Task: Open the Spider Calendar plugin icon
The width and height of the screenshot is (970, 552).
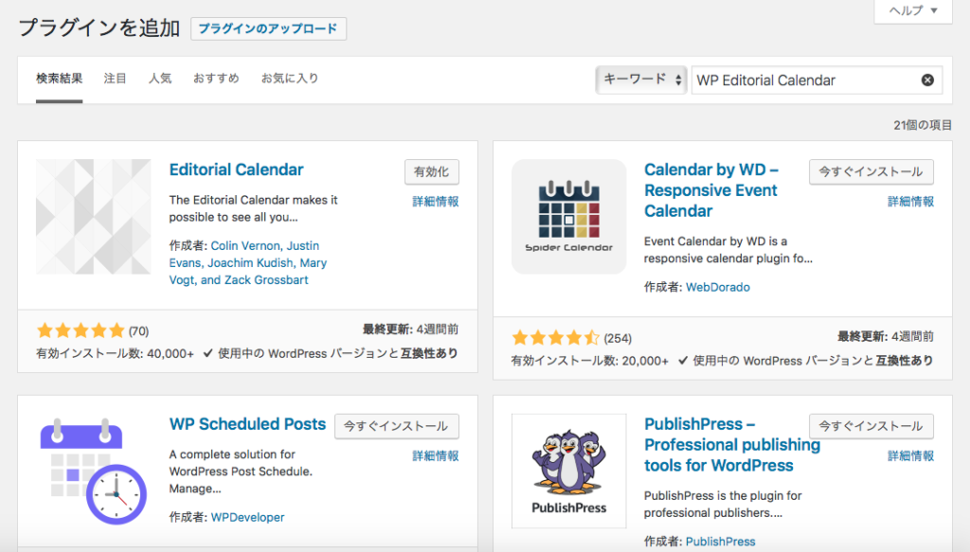Action: click(568, 217)
